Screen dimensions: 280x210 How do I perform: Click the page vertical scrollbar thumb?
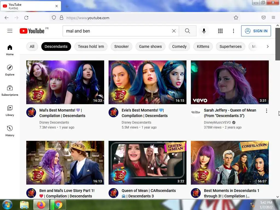(278, 44)
